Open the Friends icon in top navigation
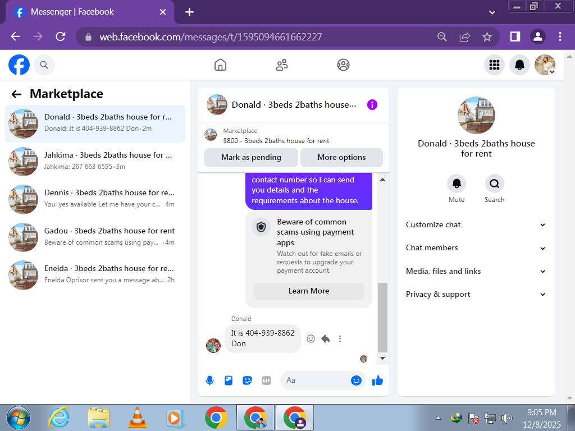Viewport: 575px width, 431px height. [282, 65]
